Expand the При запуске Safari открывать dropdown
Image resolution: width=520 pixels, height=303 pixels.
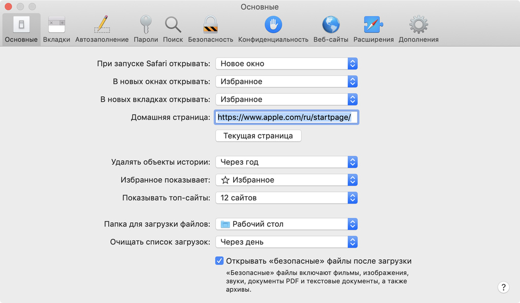(x=286, y=63)
